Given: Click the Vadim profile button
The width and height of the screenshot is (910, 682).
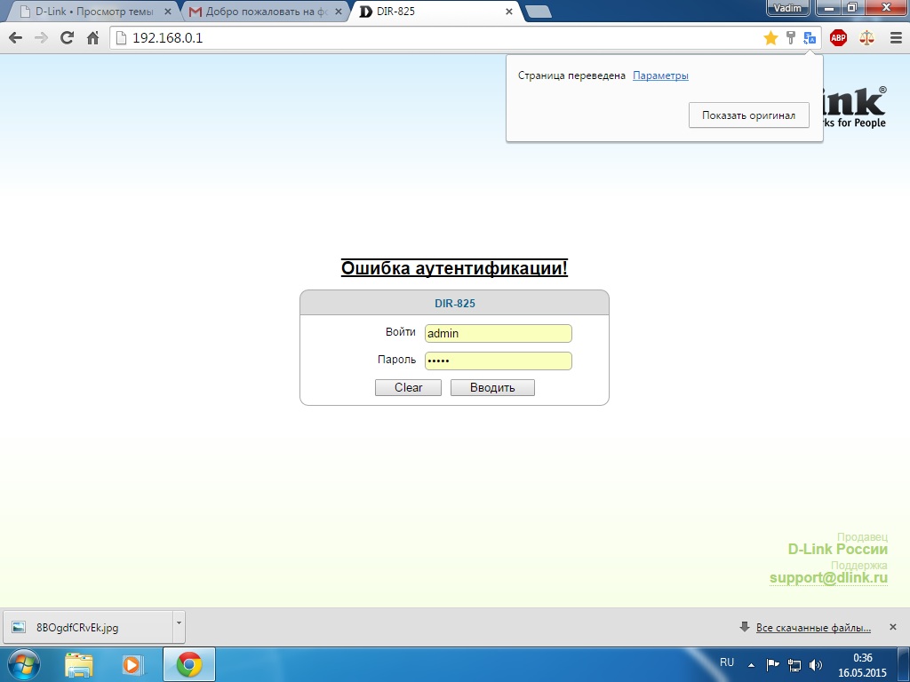Looking at the screenshot, I should click(x=787, y=8).
